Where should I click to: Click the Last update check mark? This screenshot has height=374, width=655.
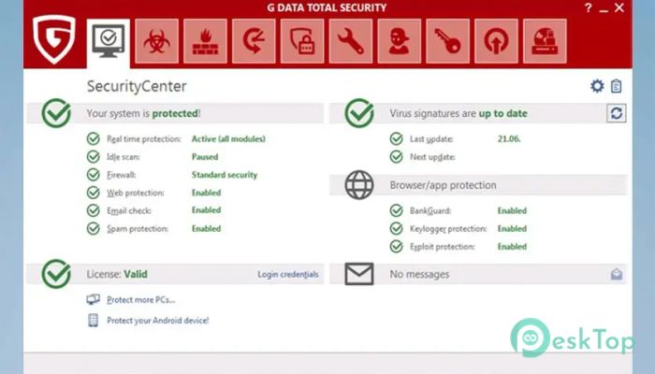coord(396,138)
